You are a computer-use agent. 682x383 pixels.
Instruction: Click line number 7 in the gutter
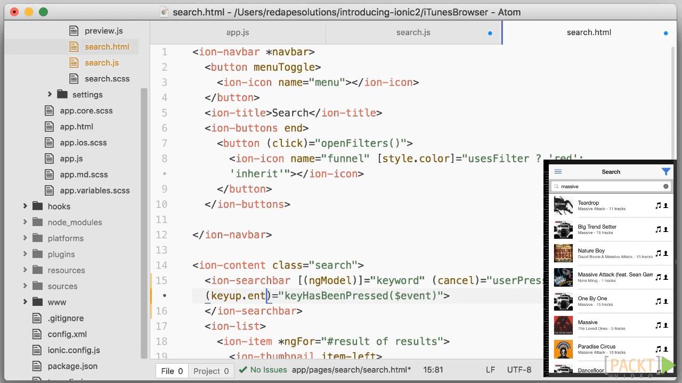point(164,143)
